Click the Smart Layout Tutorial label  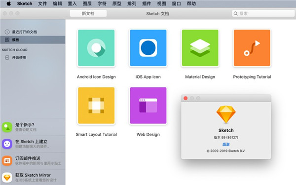96,134
